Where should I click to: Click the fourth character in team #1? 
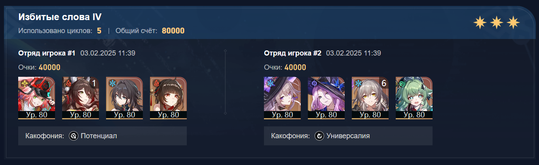(x=169, y=98)
